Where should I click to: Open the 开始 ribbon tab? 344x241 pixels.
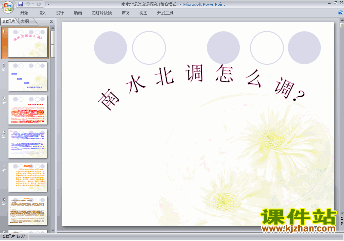pyautogui.click(x=24, y=13)
